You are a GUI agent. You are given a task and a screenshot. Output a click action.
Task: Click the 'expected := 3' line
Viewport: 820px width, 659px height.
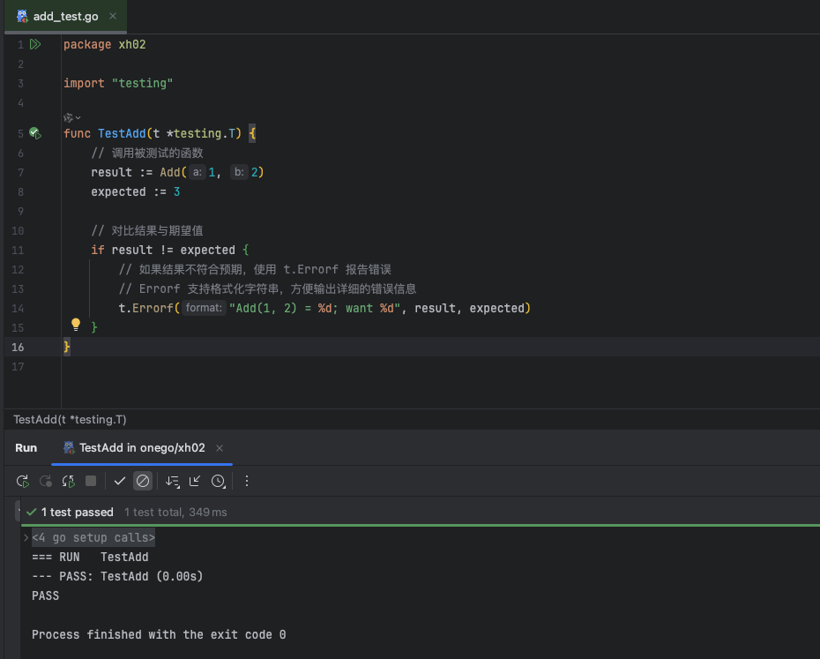(136, 191)
